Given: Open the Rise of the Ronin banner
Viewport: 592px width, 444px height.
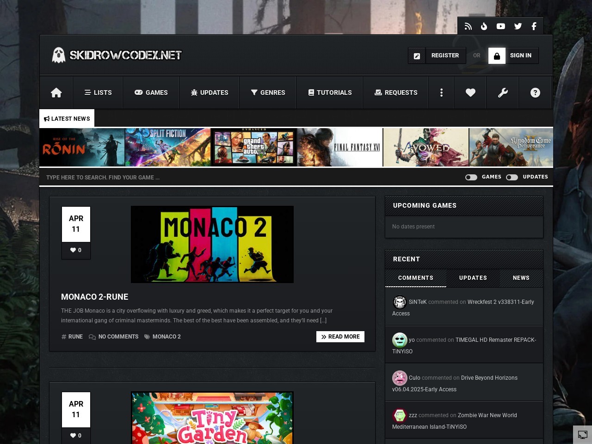Looking at the screenshot, I should click(x=82, y=148).
